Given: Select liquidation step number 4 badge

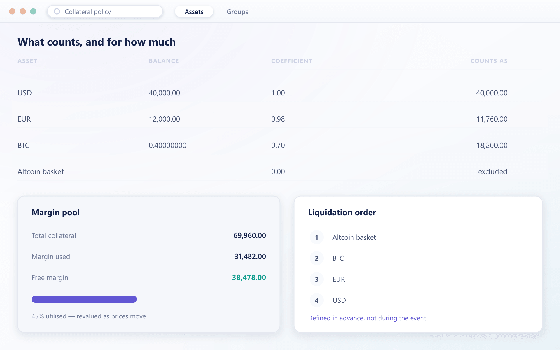Looking at the screenshot, I should tap(316, 300).
